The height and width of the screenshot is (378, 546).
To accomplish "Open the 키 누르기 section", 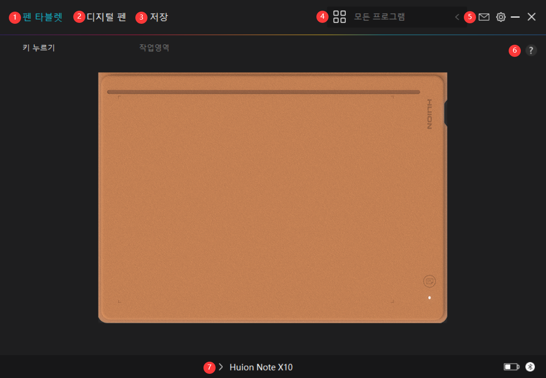I will (39, 48).
